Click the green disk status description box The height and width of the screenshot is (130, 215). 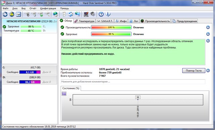click(x=133, y=52)
